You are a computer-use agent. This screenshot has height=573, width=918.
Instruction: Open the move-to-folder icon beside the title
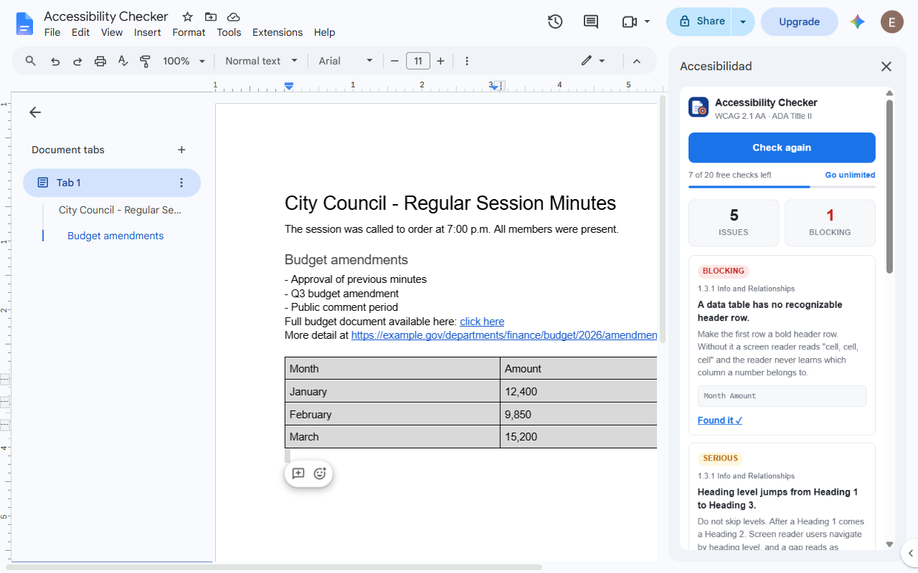click(211, 16)
